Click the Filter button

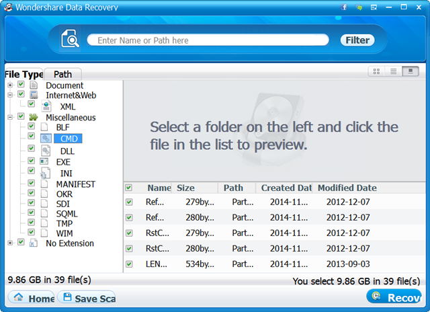(357, 40)
